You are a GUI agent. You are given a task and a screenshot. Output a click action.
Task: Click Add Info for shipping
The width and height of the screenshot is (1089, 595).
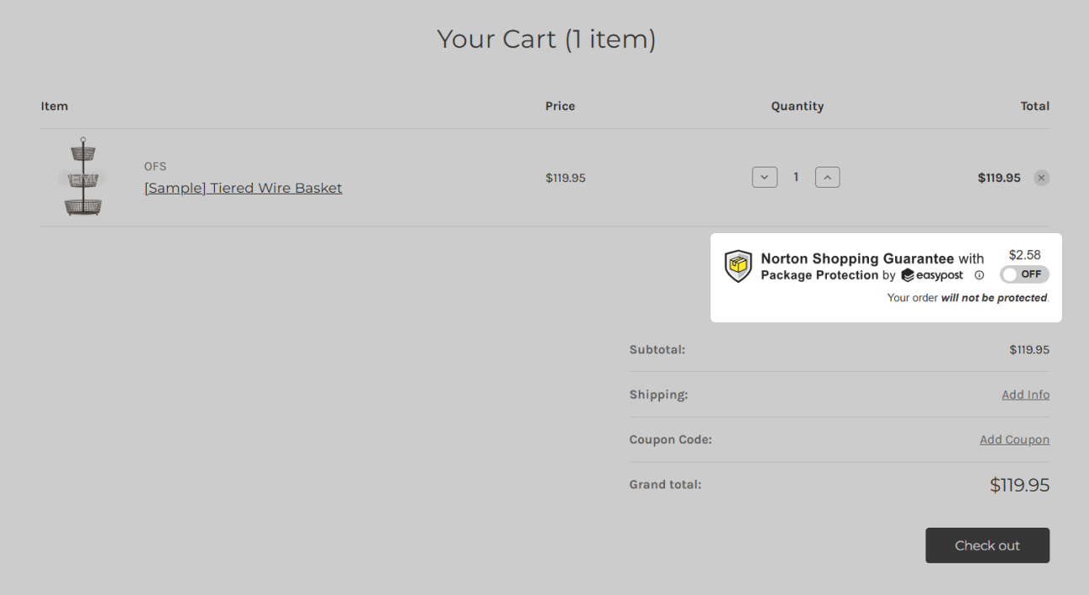[1025, 395]
